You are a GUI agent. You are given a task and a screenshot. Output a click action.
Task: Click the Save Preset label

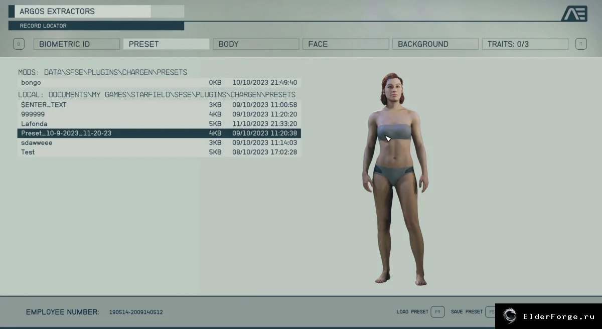click(467, 312)
